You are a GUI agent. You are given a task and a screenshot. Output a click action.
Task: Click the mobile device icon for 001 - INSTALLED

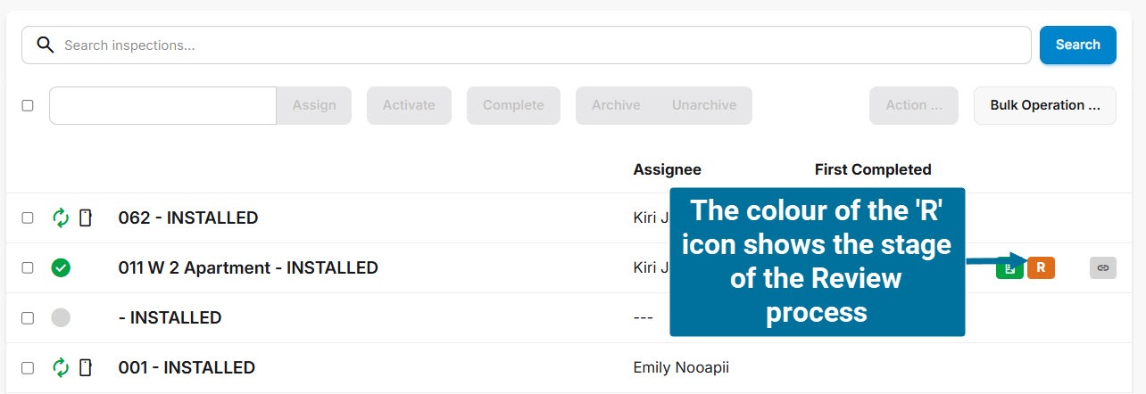[x=86, y=367]
